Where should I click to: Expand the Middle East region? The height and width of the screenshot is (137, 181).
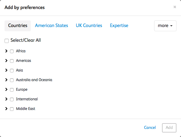[x=6, y=109]
